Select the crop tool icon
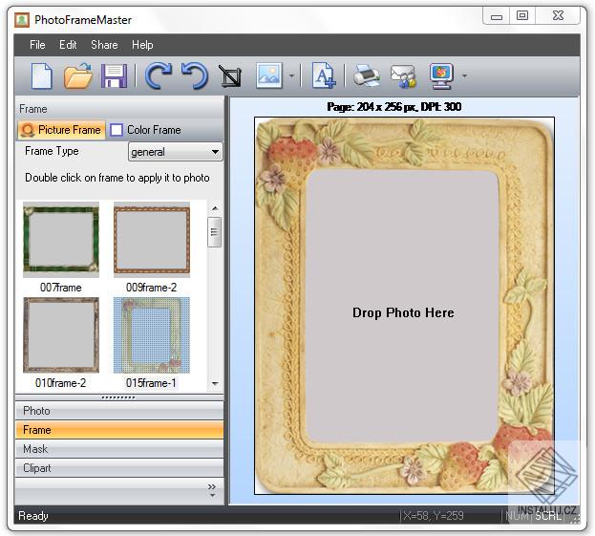The width and height of the screenshot is (595, 536). point(230,75)
